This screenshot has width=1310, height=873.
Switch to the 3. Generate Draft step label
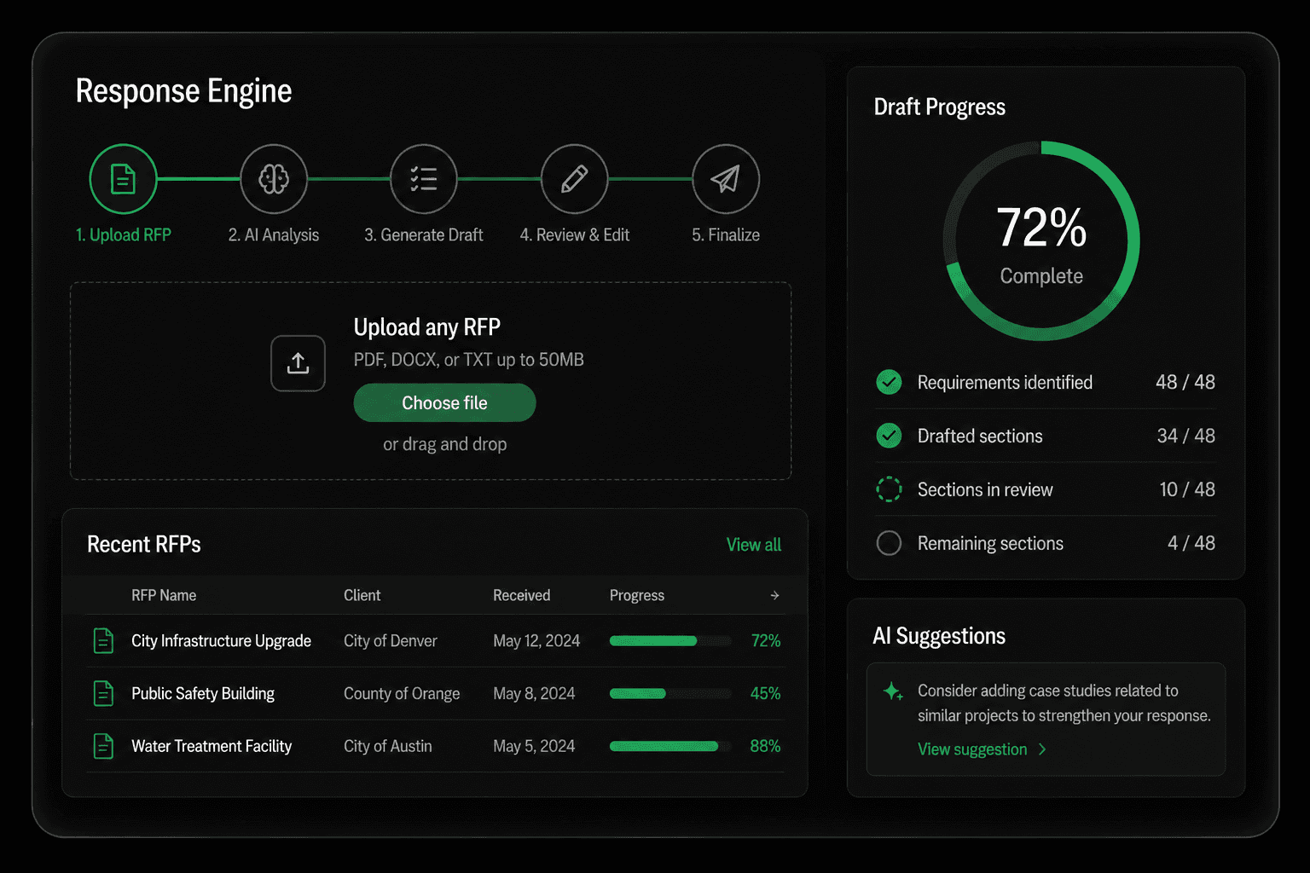[424, 234]
